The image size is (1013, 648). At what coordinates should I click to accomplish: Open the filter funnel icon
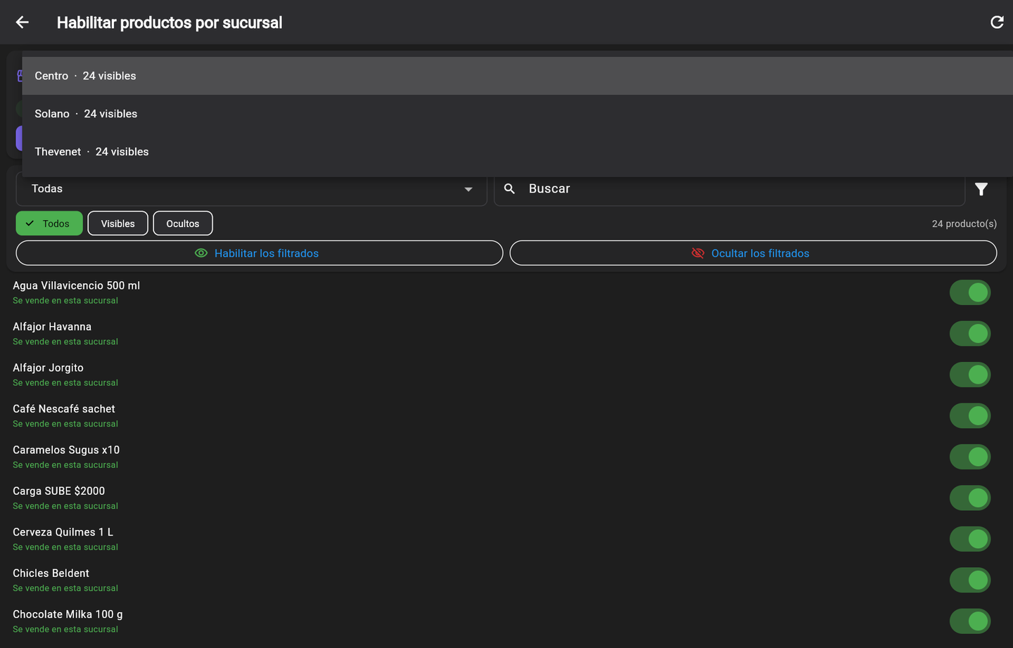[x=981, y=188]
